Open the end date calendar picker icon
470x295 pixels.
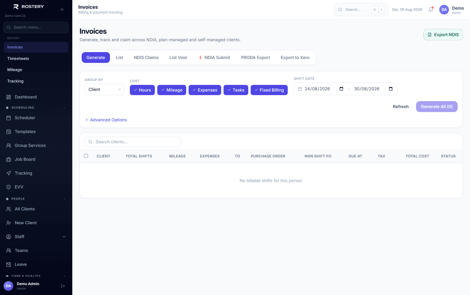pos(391,89)
